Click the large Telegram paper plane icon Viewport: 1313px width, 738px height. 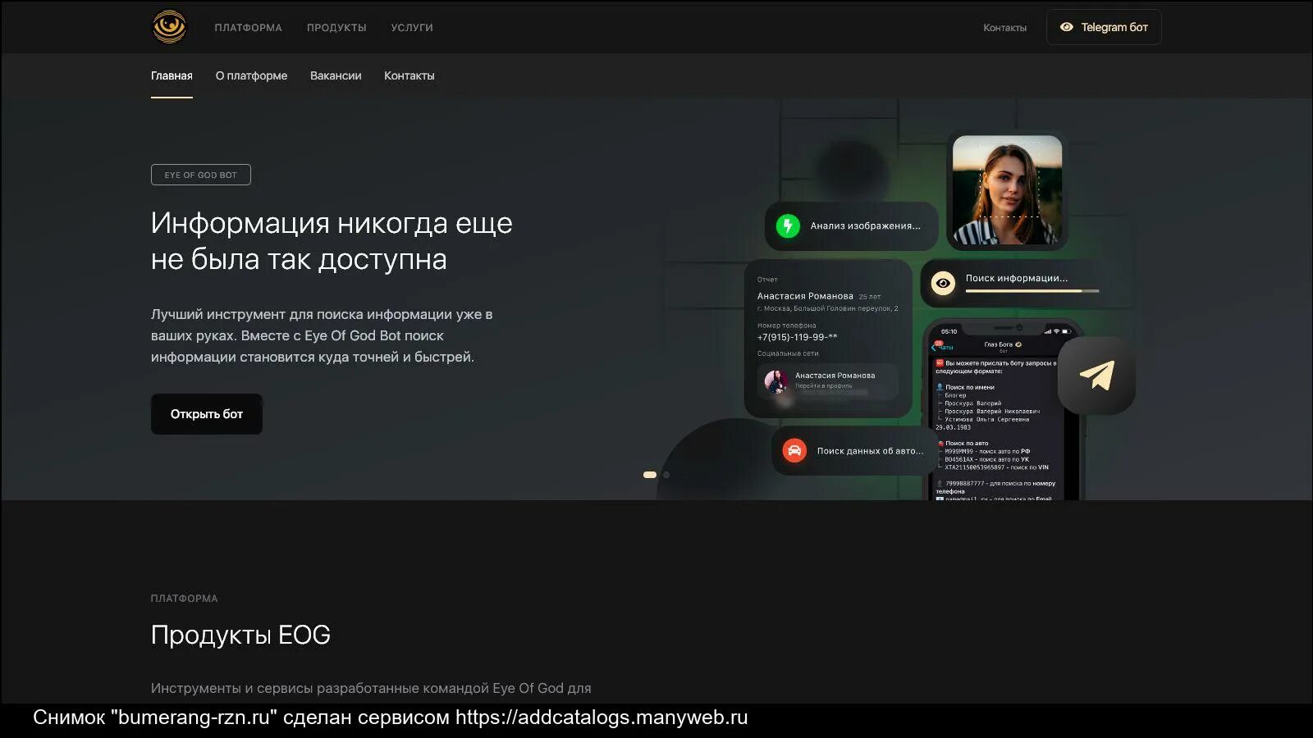point(1096,376)
